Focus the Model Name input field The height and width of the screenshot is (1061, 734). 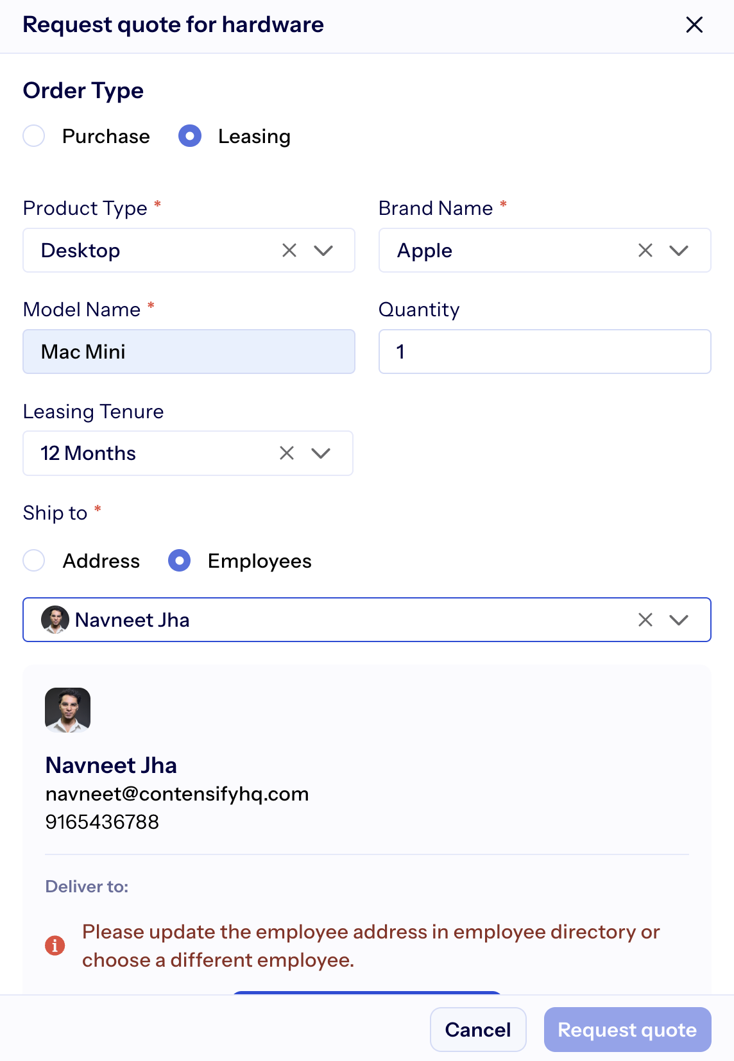(x=189, y=352)
